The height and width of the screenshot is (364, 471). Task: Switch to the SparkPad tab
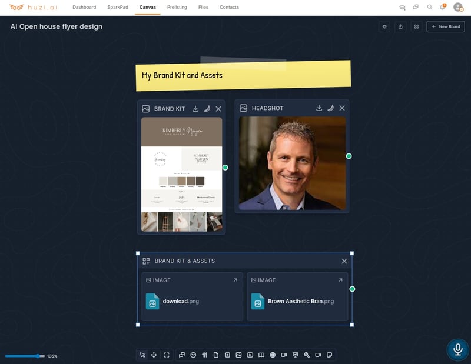click(118, 8)
